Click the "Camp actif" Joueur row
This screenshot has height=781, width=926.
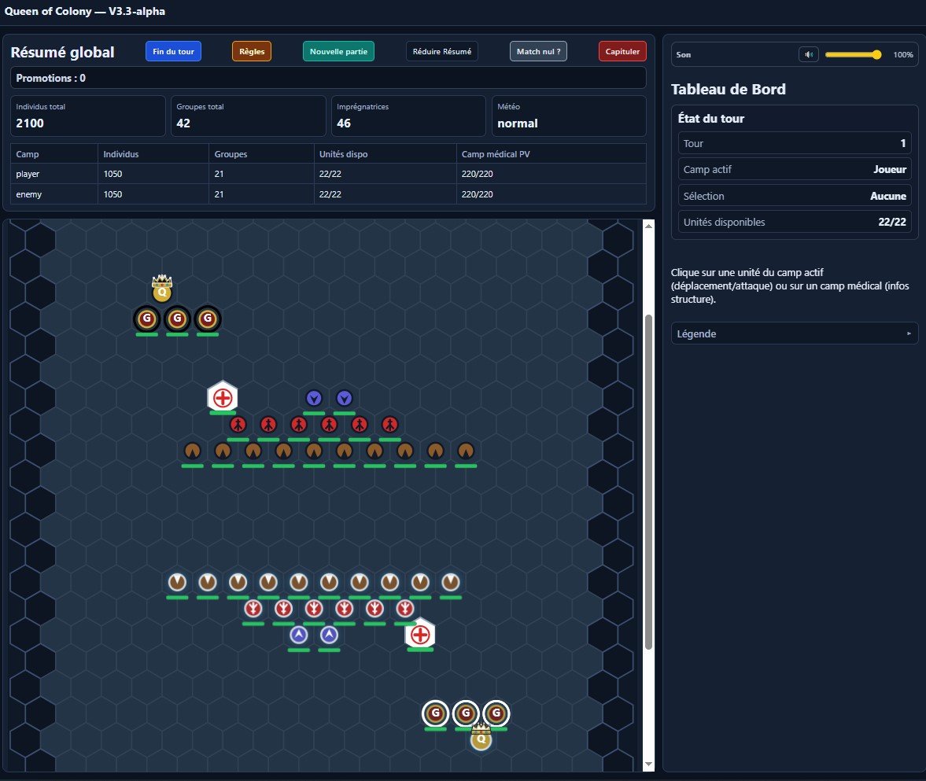point(795,169)
